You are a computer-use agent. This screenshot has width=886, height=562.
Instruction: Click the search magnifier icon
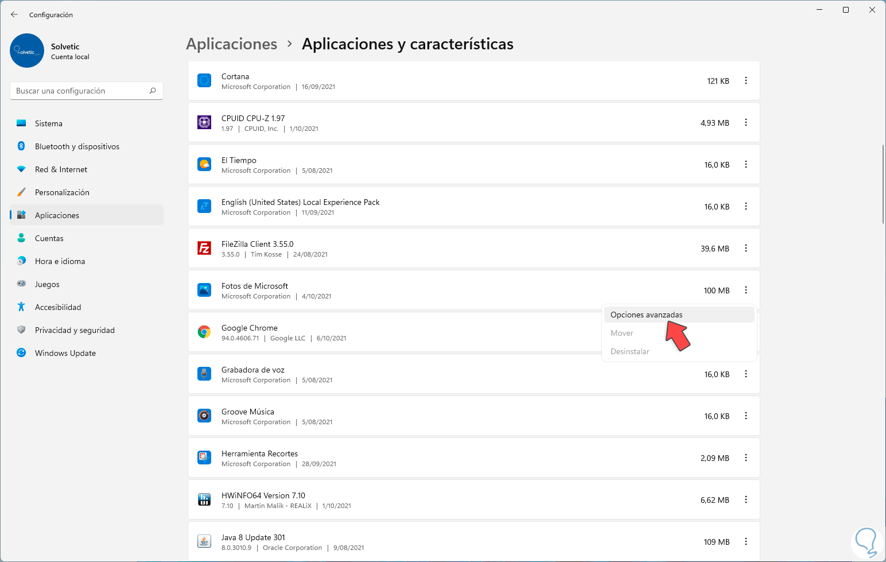point(153,91)
